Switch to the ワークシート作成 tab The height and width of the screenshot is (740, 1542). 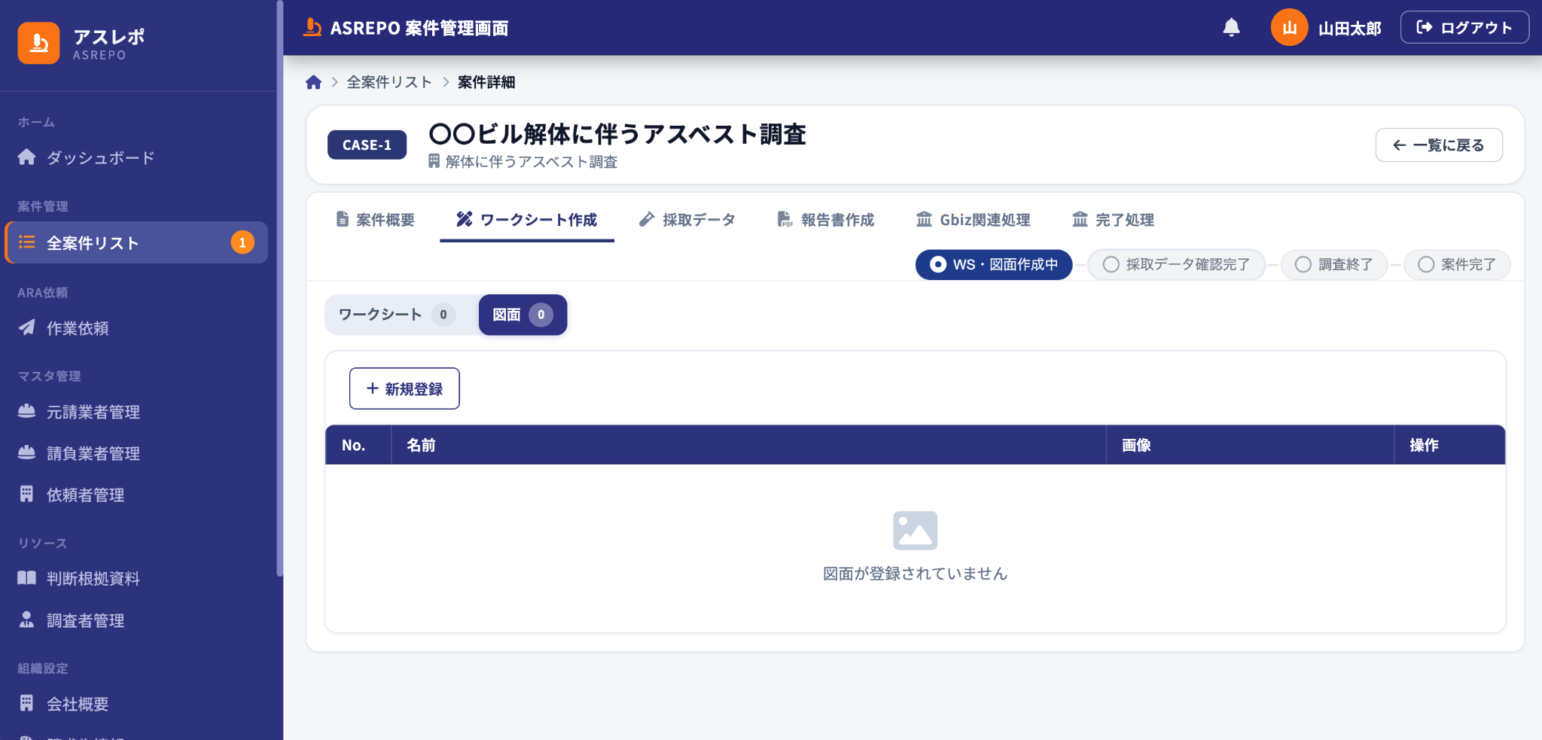[x=527, y=220]
